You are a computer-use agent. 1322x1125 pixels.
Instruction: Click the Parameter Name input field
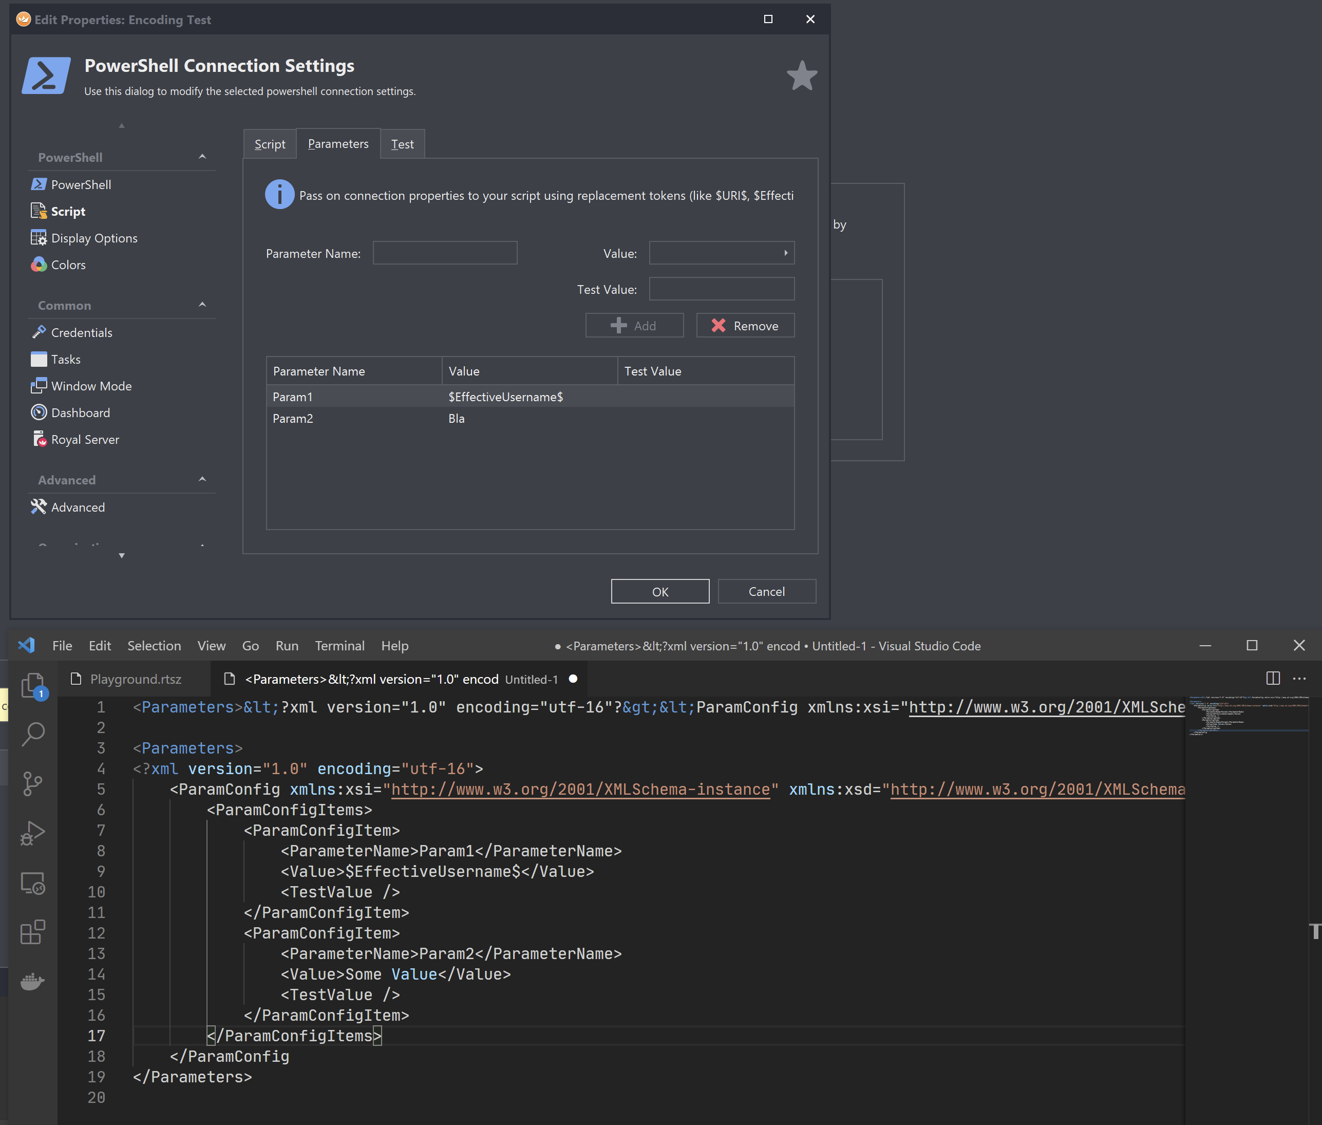[x=444, y=253]
